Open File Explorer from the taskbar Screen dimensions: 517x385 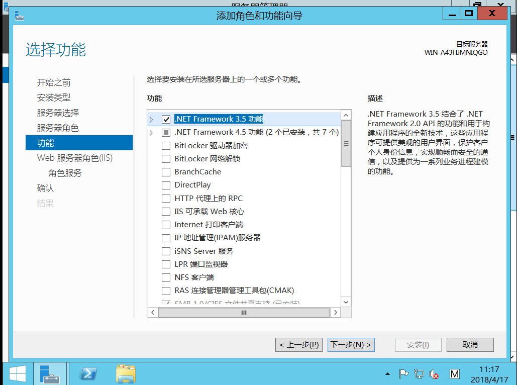126,374
